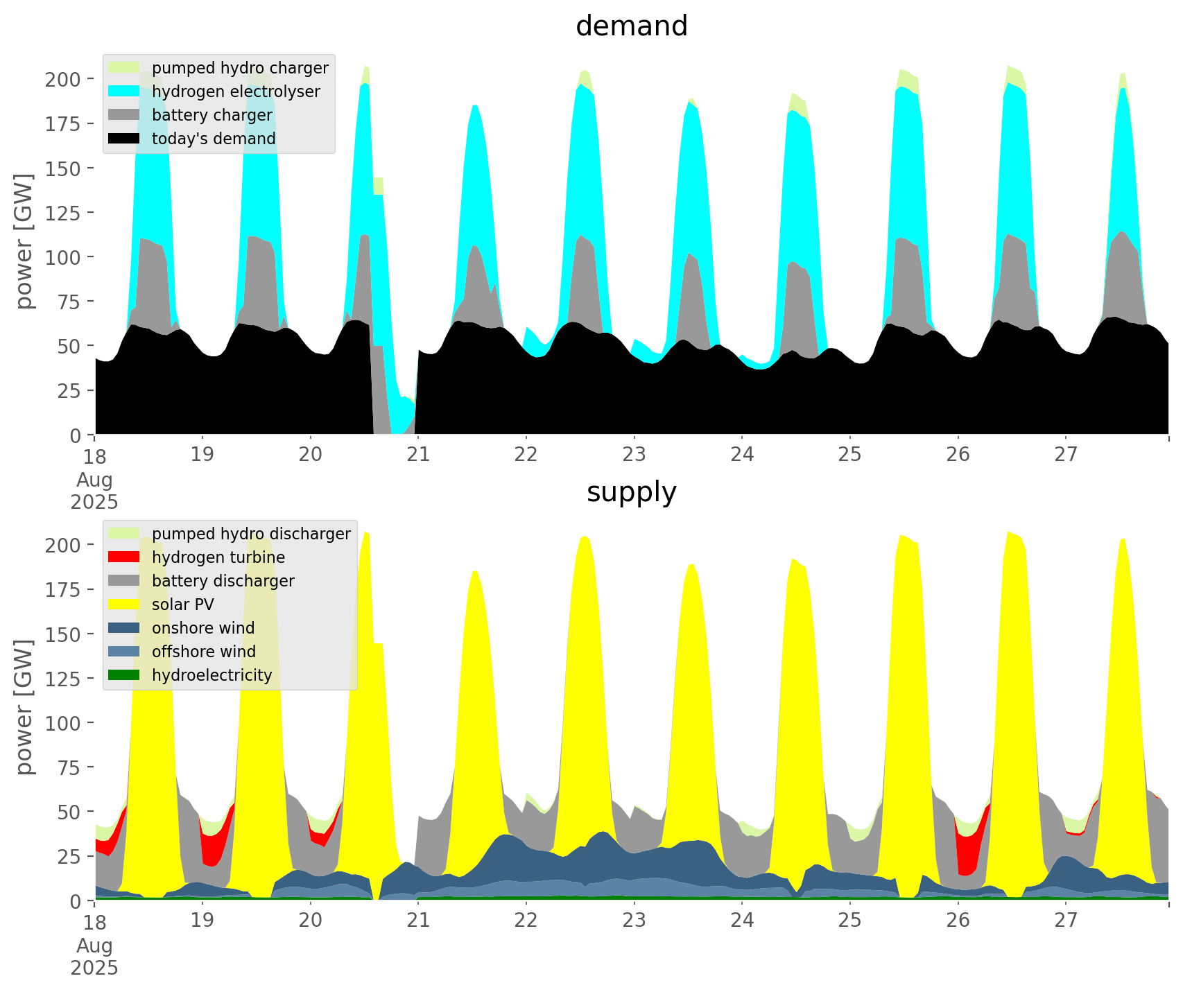Click the 'demand' chart title
This screenshot has width=1183, height=992.
click(x=631, y=26)
